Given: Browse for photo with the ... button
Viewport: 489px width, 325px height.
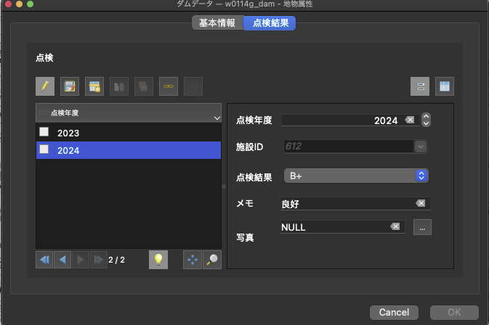Looking at the screenshot, I should (422, 227).
